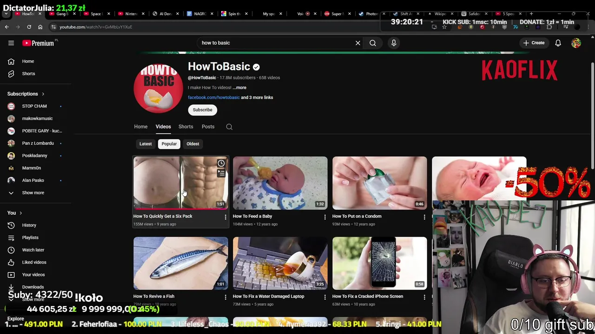595x334 pixels.
Task: Expand the Subscriptions section
Action: (x=26, y=94)
